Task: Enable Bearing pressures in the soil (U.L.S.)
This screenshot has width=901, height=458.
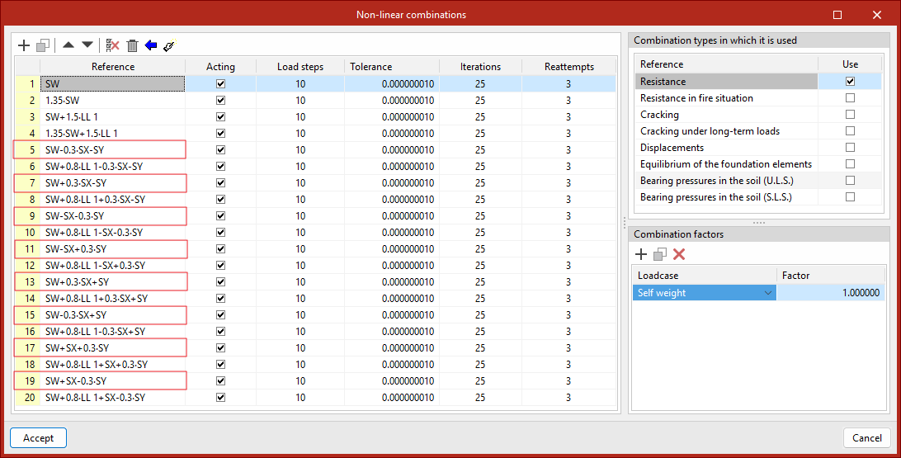Action: coord(850,181)
